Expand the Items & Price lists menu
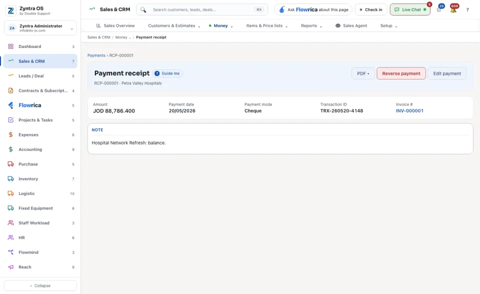The width and height of the screenshot is (480, 294). point(267,25)
